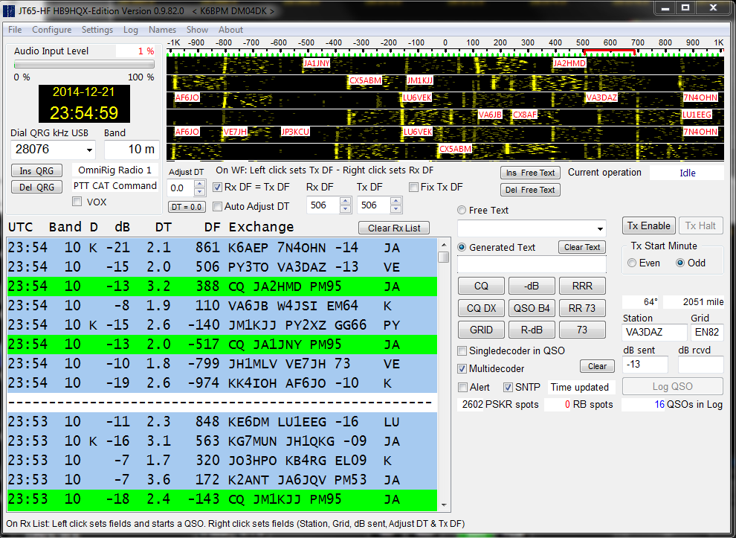Click the Grid input field

coord(707,332)
